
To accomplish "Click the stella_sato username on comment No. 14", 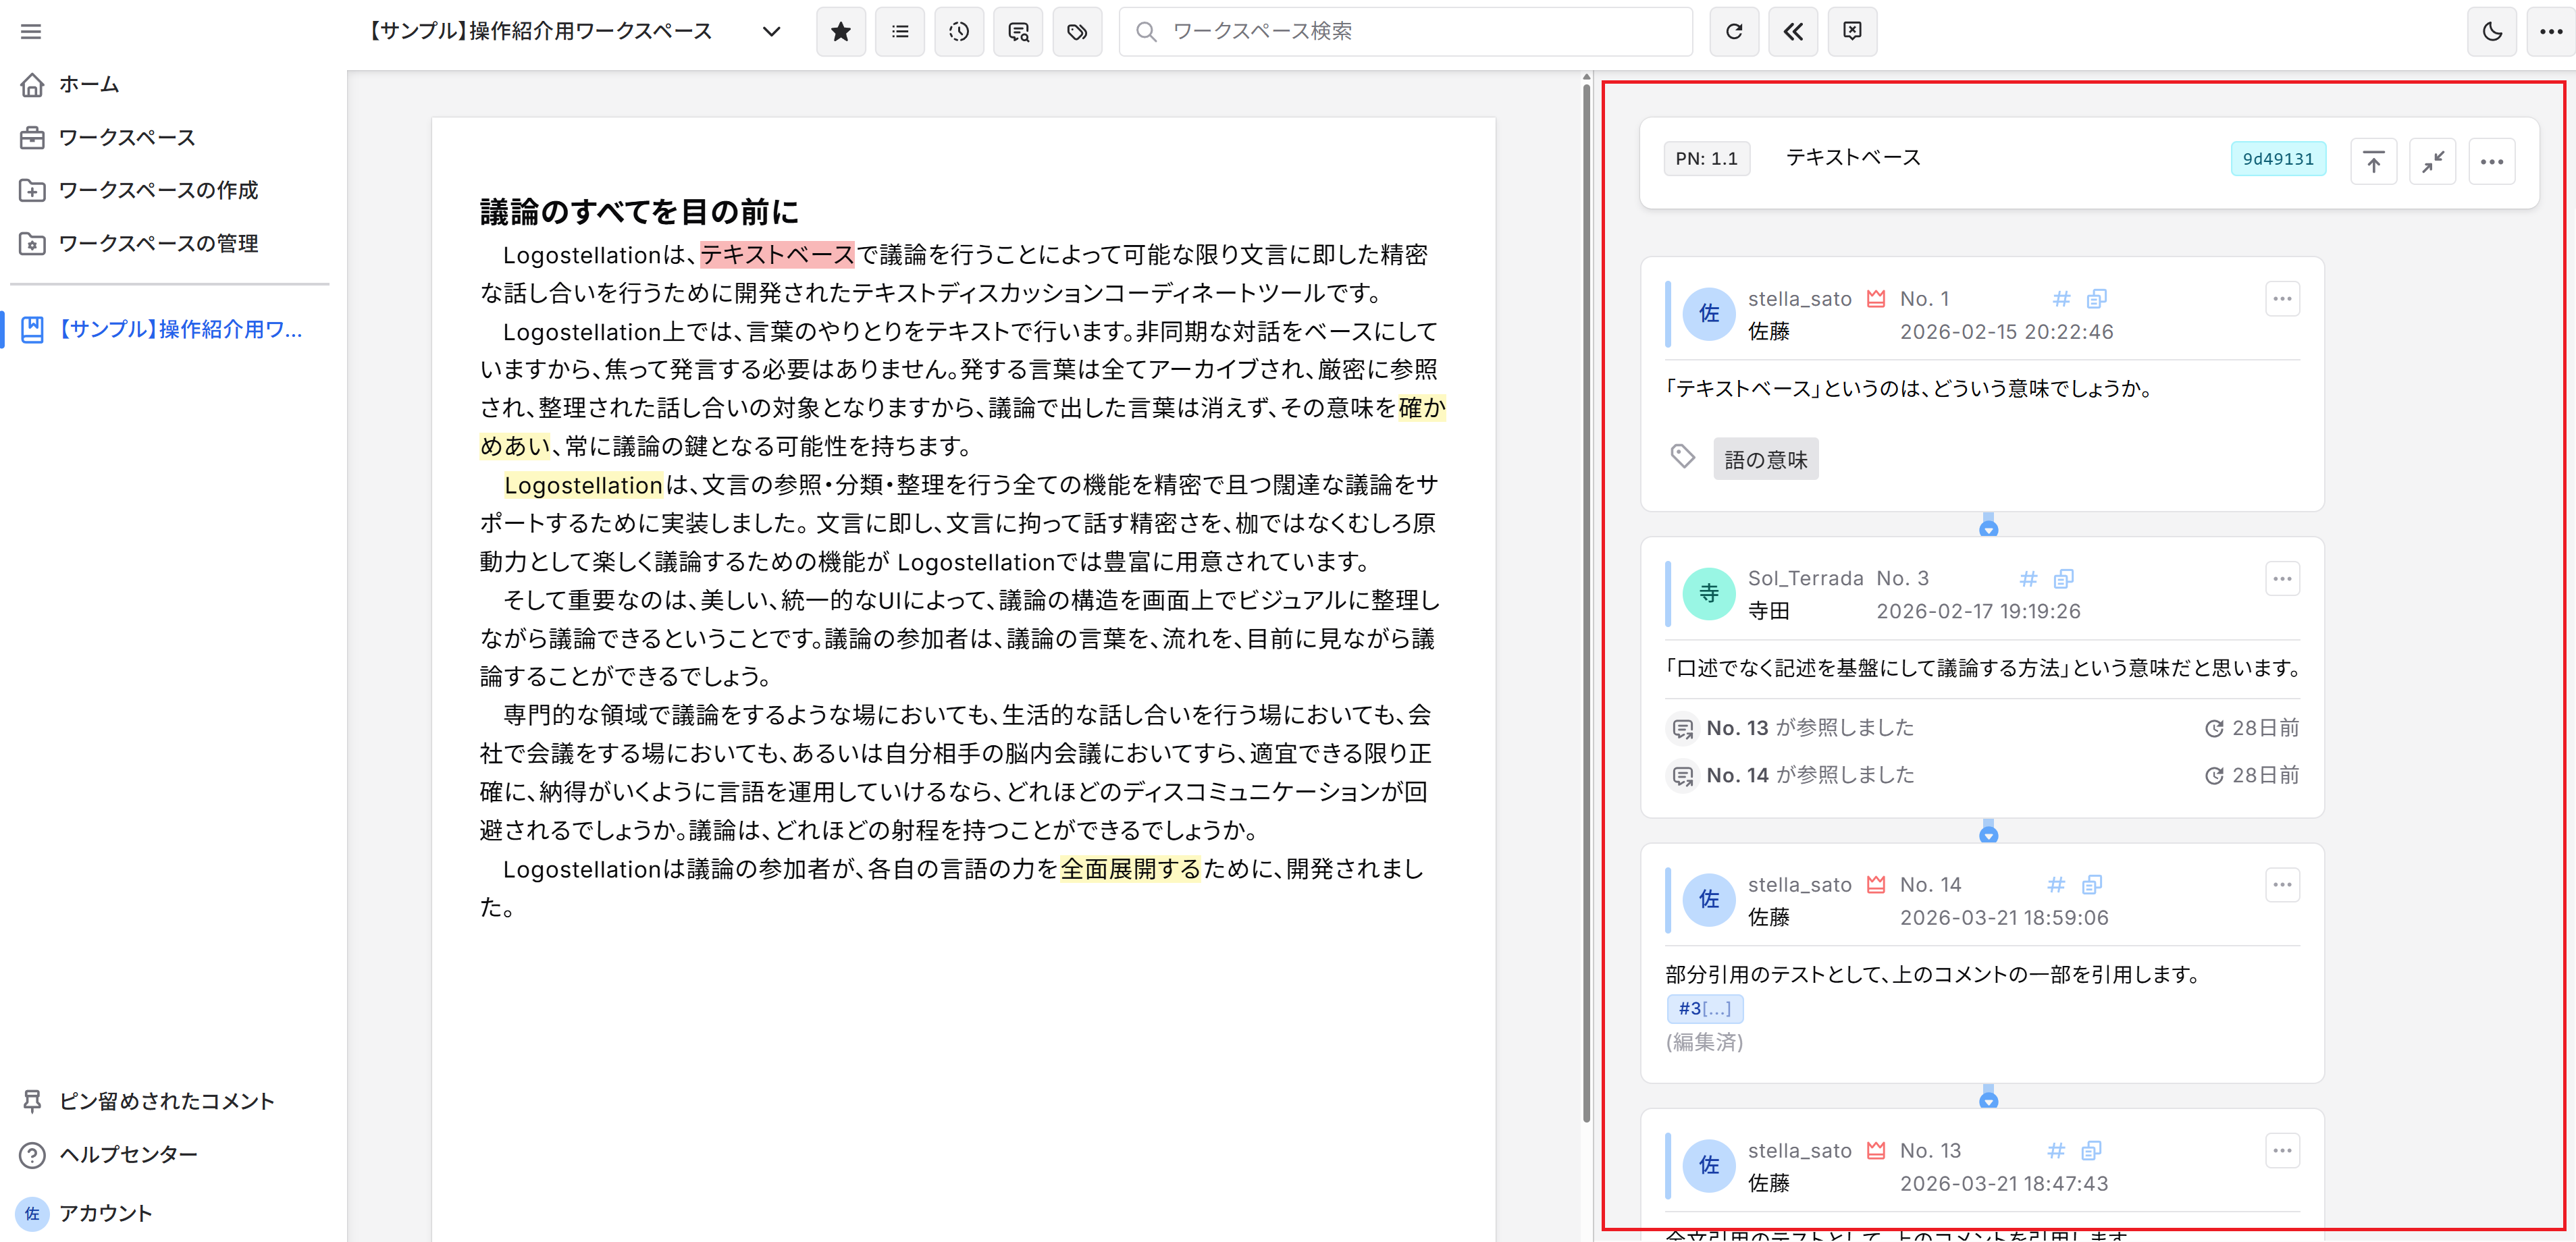I will click(1799, 885).
